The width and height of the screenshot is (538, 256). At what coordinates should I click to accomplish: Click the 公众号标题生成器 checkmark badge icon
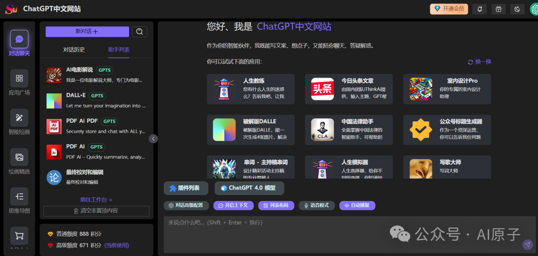tap(421, 130)
